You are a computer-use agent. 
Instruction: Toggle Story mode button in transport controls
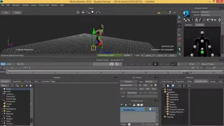point(3,64)
